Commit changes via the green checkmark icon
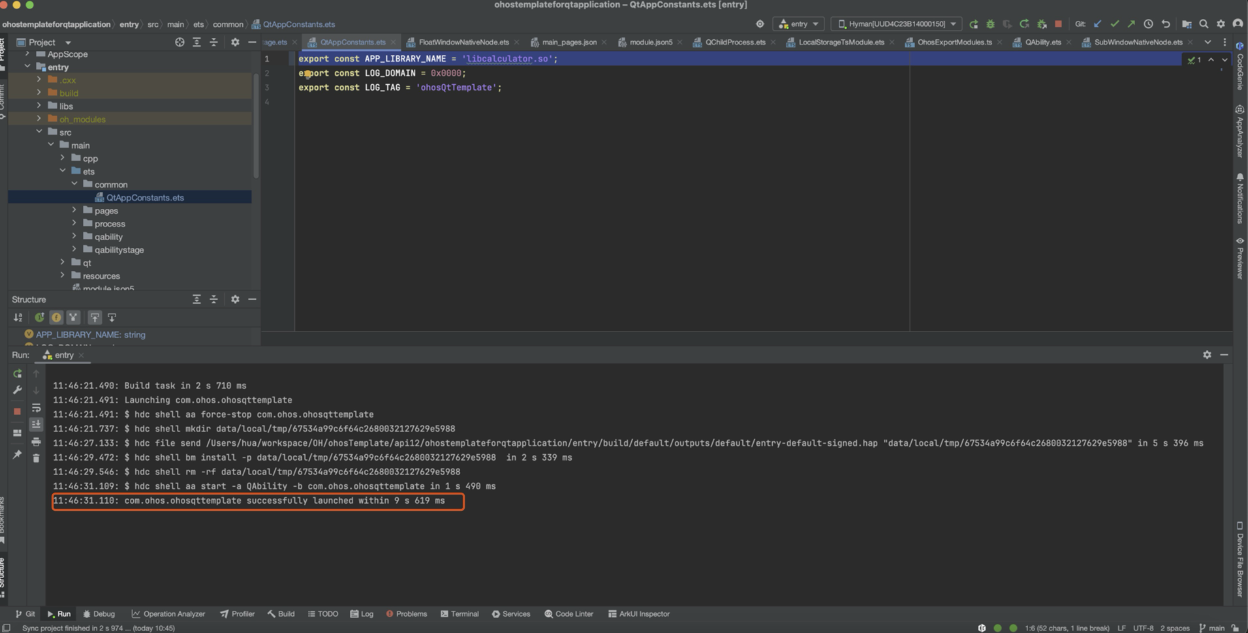1248x633 pixels. (1115, 23)
